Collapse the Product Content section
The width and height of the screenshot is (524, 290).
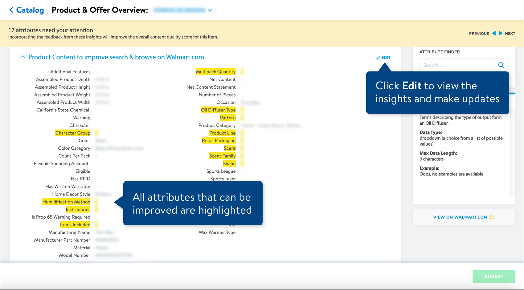click(x=23, y=57)
